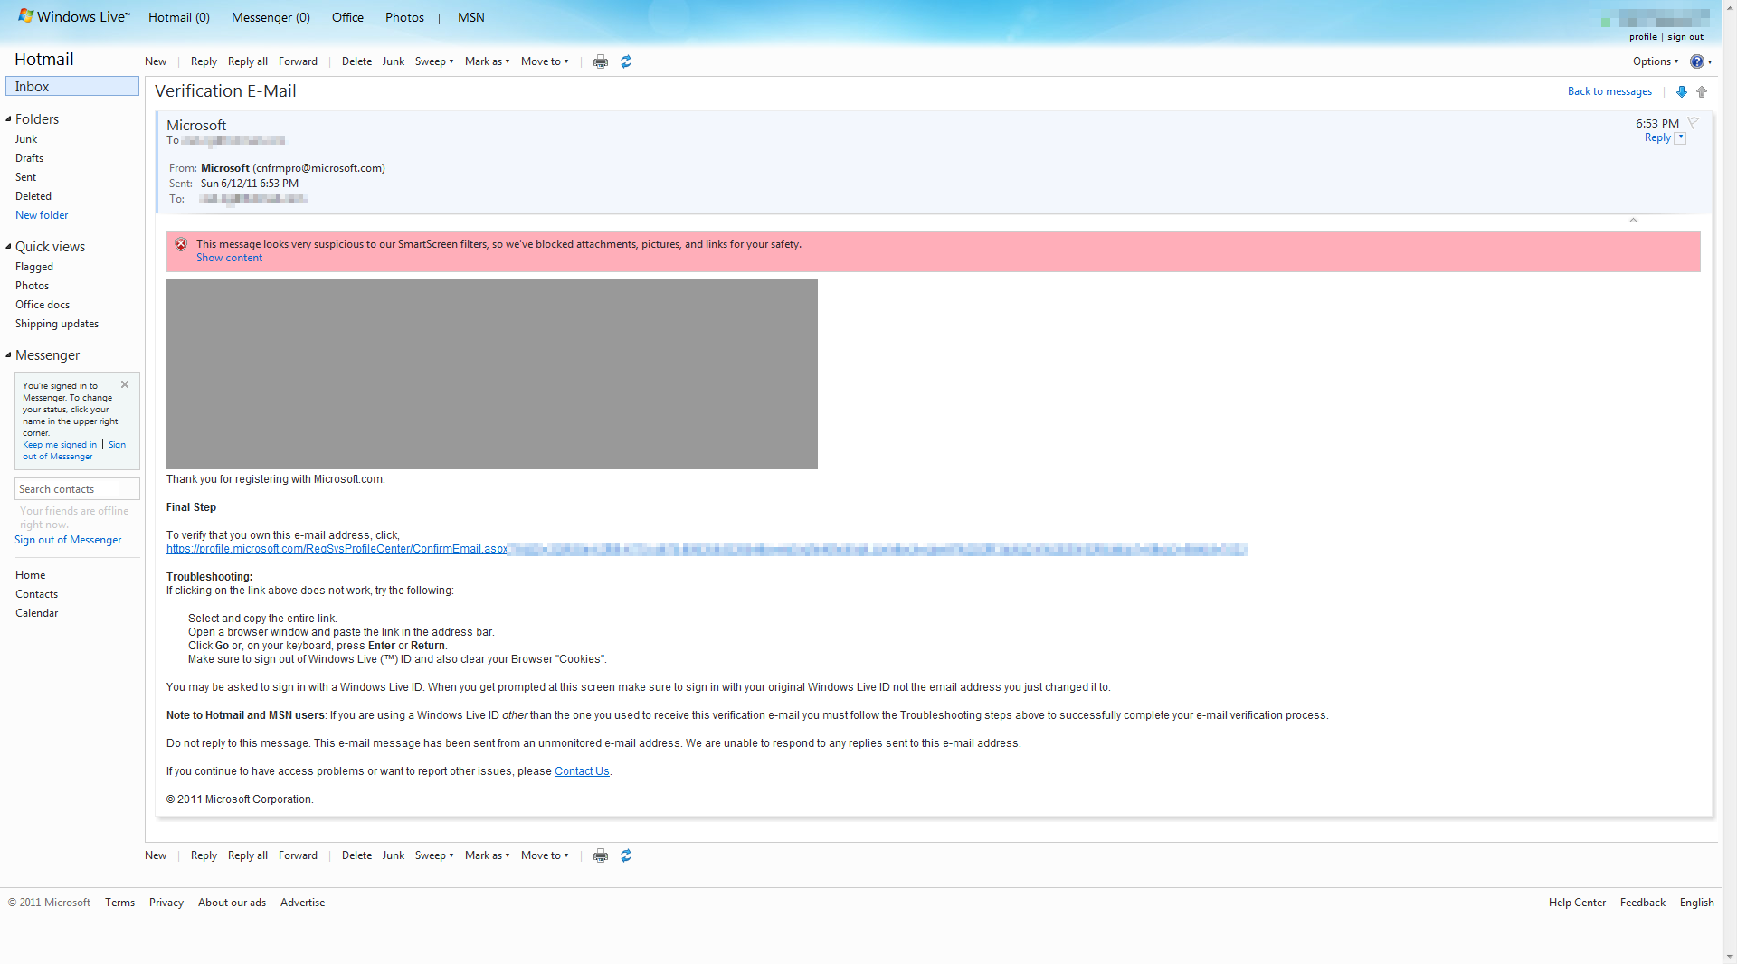The width and height of the screenshot is (1737, 964).
Task: Open Hotmail (0) in top navigation
Action: 179,17
